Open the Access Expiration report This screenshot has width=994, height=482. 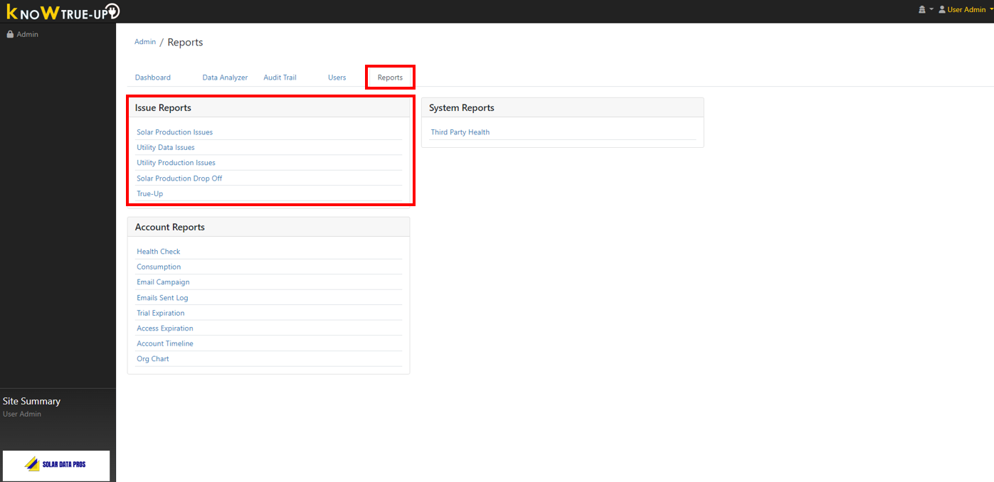pyautogui.click(x=165, y=328)
